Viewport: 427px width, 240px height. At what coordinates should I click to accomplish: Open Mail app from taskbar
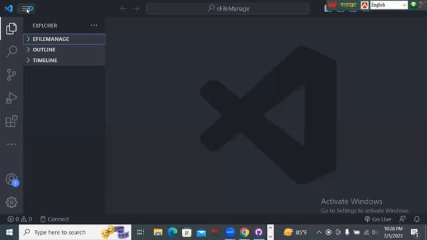[x=201, y=232]
